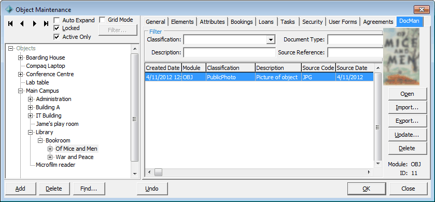Select the Picture of object description cell
The width and height of the screenshot is (435, 202).
278,77
